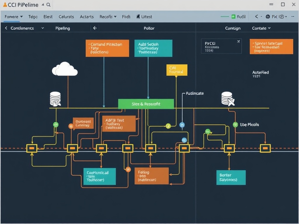Open the Recefis menu
Viewport: 299px width, 224px height.
[106, 17]
